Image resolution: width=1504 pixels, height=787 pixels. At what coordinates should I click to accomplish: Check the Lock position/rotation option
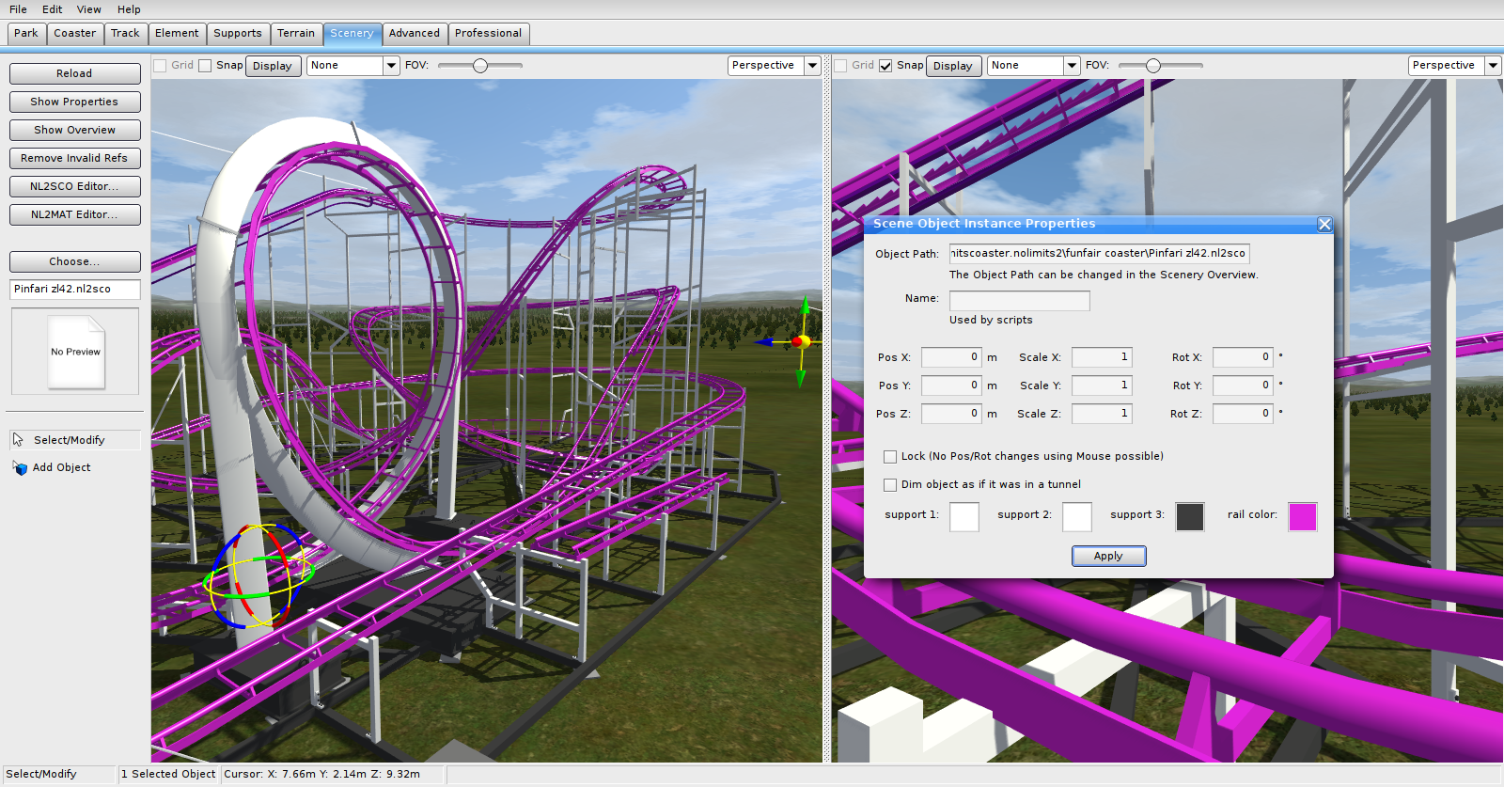pyautogui.click(x=890, y=457)
